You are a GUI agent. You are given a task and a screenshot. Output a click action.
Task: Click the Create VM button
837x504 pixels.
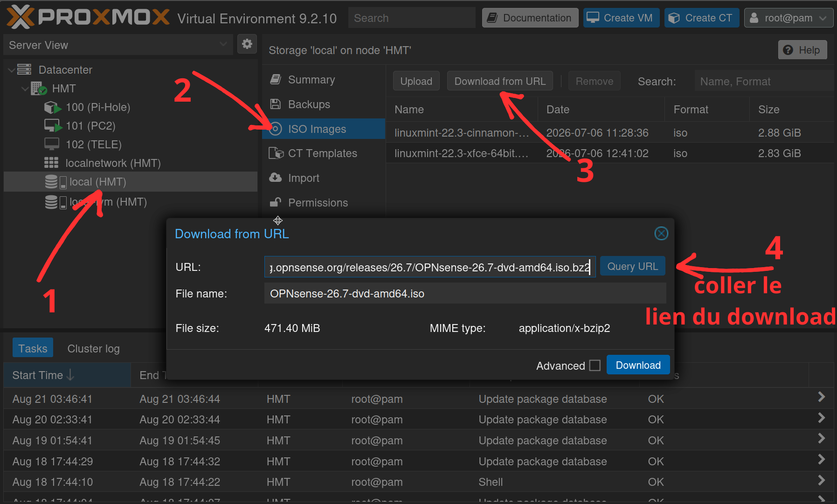[x=621, y=18]
